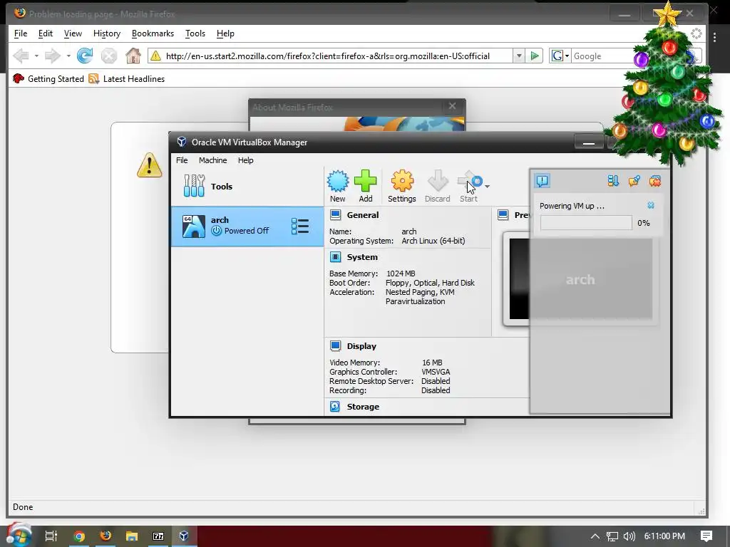Close the About Mozilla Firefox dialog
The width and height of the screenshot is (730, 547).
point(452,106)
